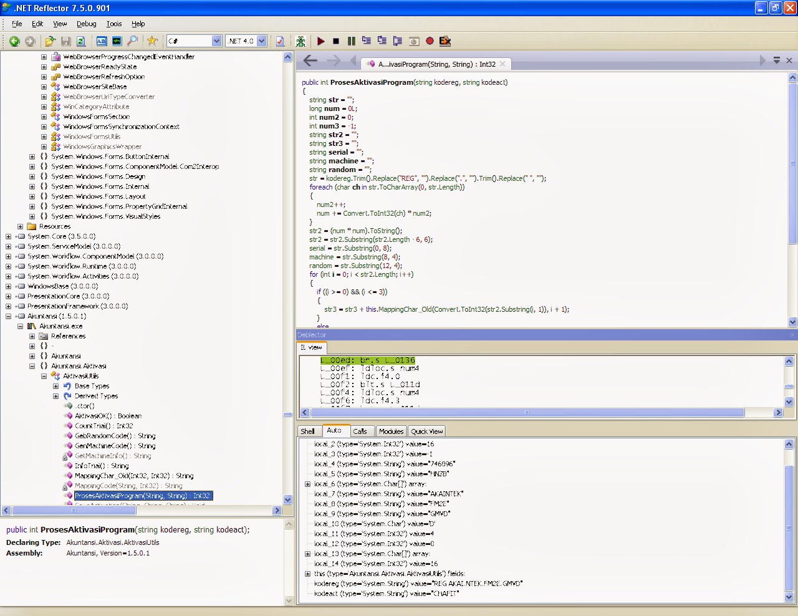Expand the local_6 Char[] array variable
This screenshot has width=798, height=616.
tap(307, 484)
